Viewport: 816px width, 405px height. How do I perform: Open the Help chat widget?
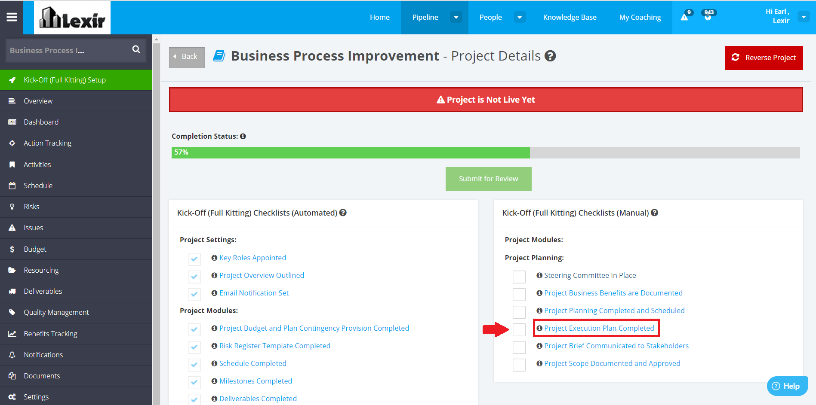click(787, 386)
